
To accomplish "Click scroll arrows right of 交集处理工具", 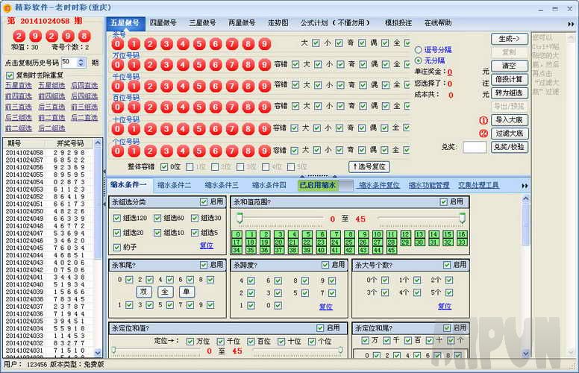I will (525, 186).
